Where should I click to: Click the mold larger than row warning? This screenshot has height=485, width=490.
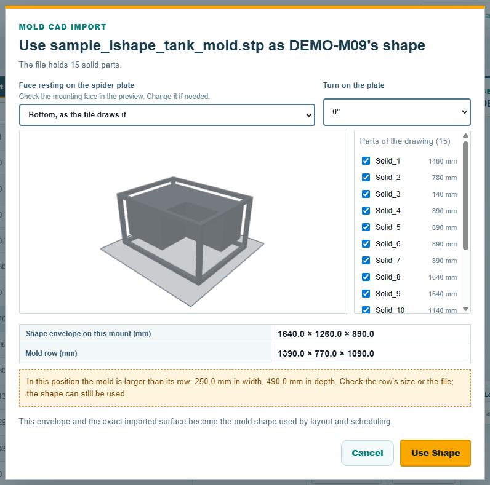click(x=244, y=388)
